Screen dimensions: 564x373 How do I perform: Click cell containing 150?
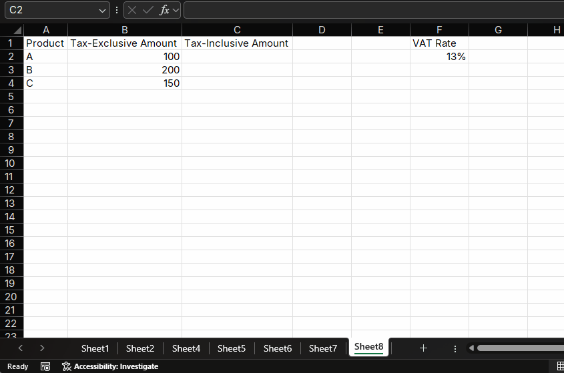point(124,83)
